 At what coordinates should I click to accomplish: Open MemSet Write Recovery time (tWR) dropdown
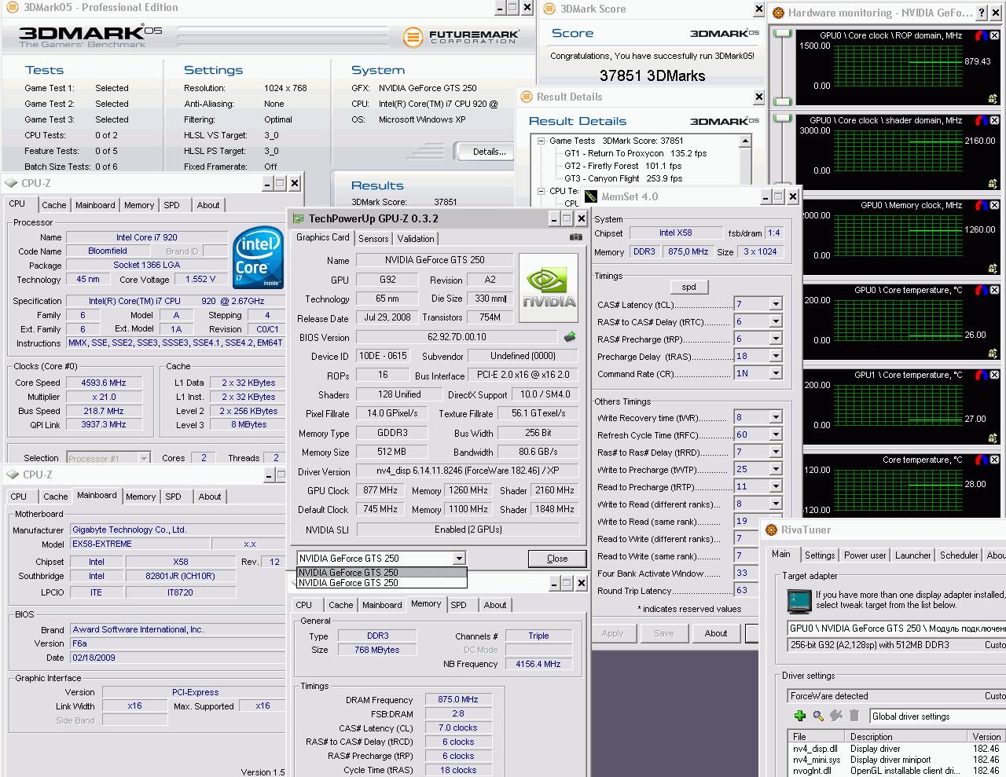click(776, 417)
